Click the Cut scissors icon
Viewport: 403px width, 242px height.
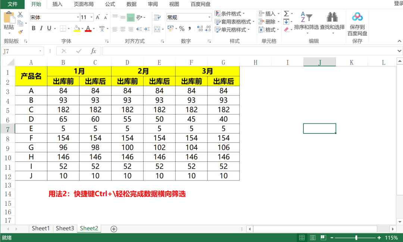[20, 15]
